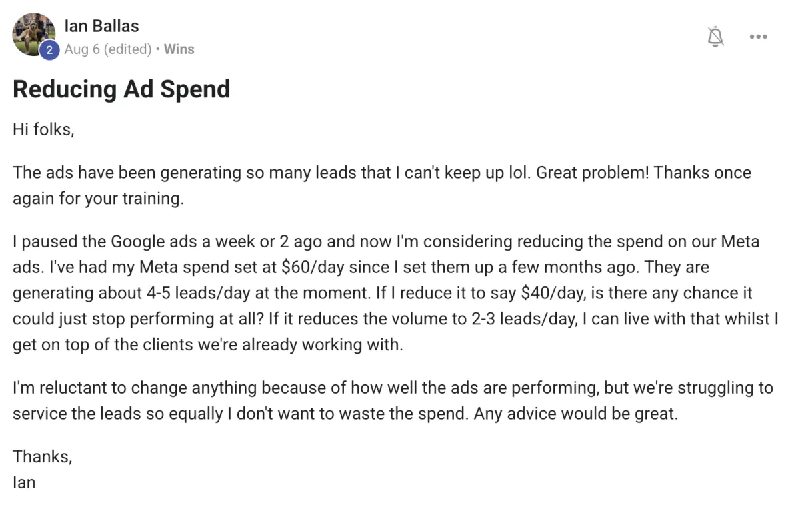Open the Wins category link

pyautogui.click(x=179, y=49)
